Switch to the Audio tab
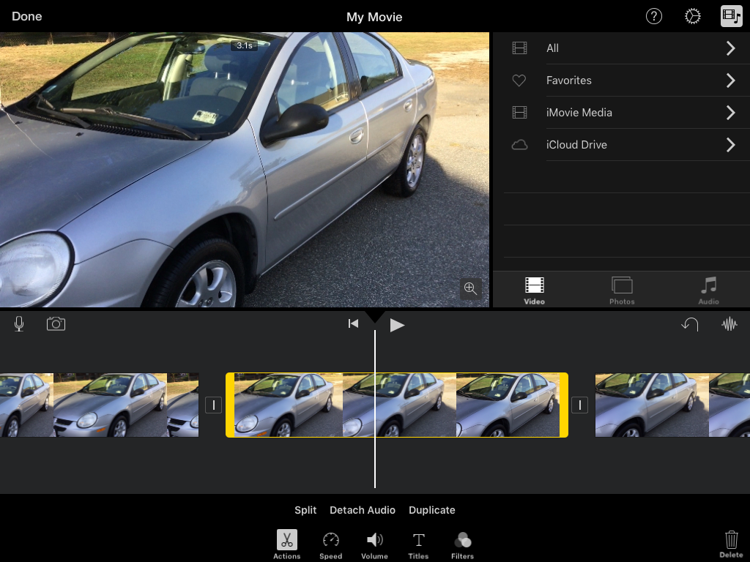 [x=708, y=291]
